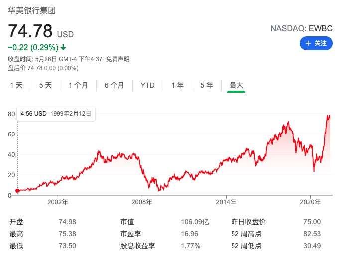
Task: Click the red data point marker on chart
Action: click(x=17, y=191)
